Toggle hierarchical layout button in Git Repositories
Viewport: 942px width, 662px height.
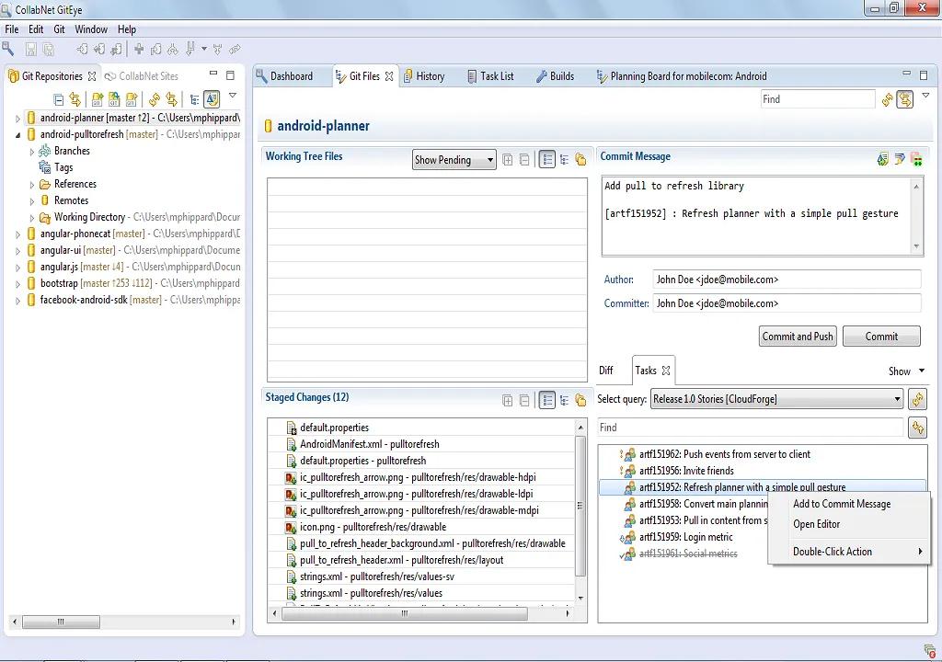(x=194, y=99)
